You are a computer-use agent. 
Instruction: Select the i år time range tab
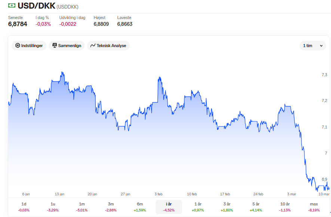coord(169,207)
